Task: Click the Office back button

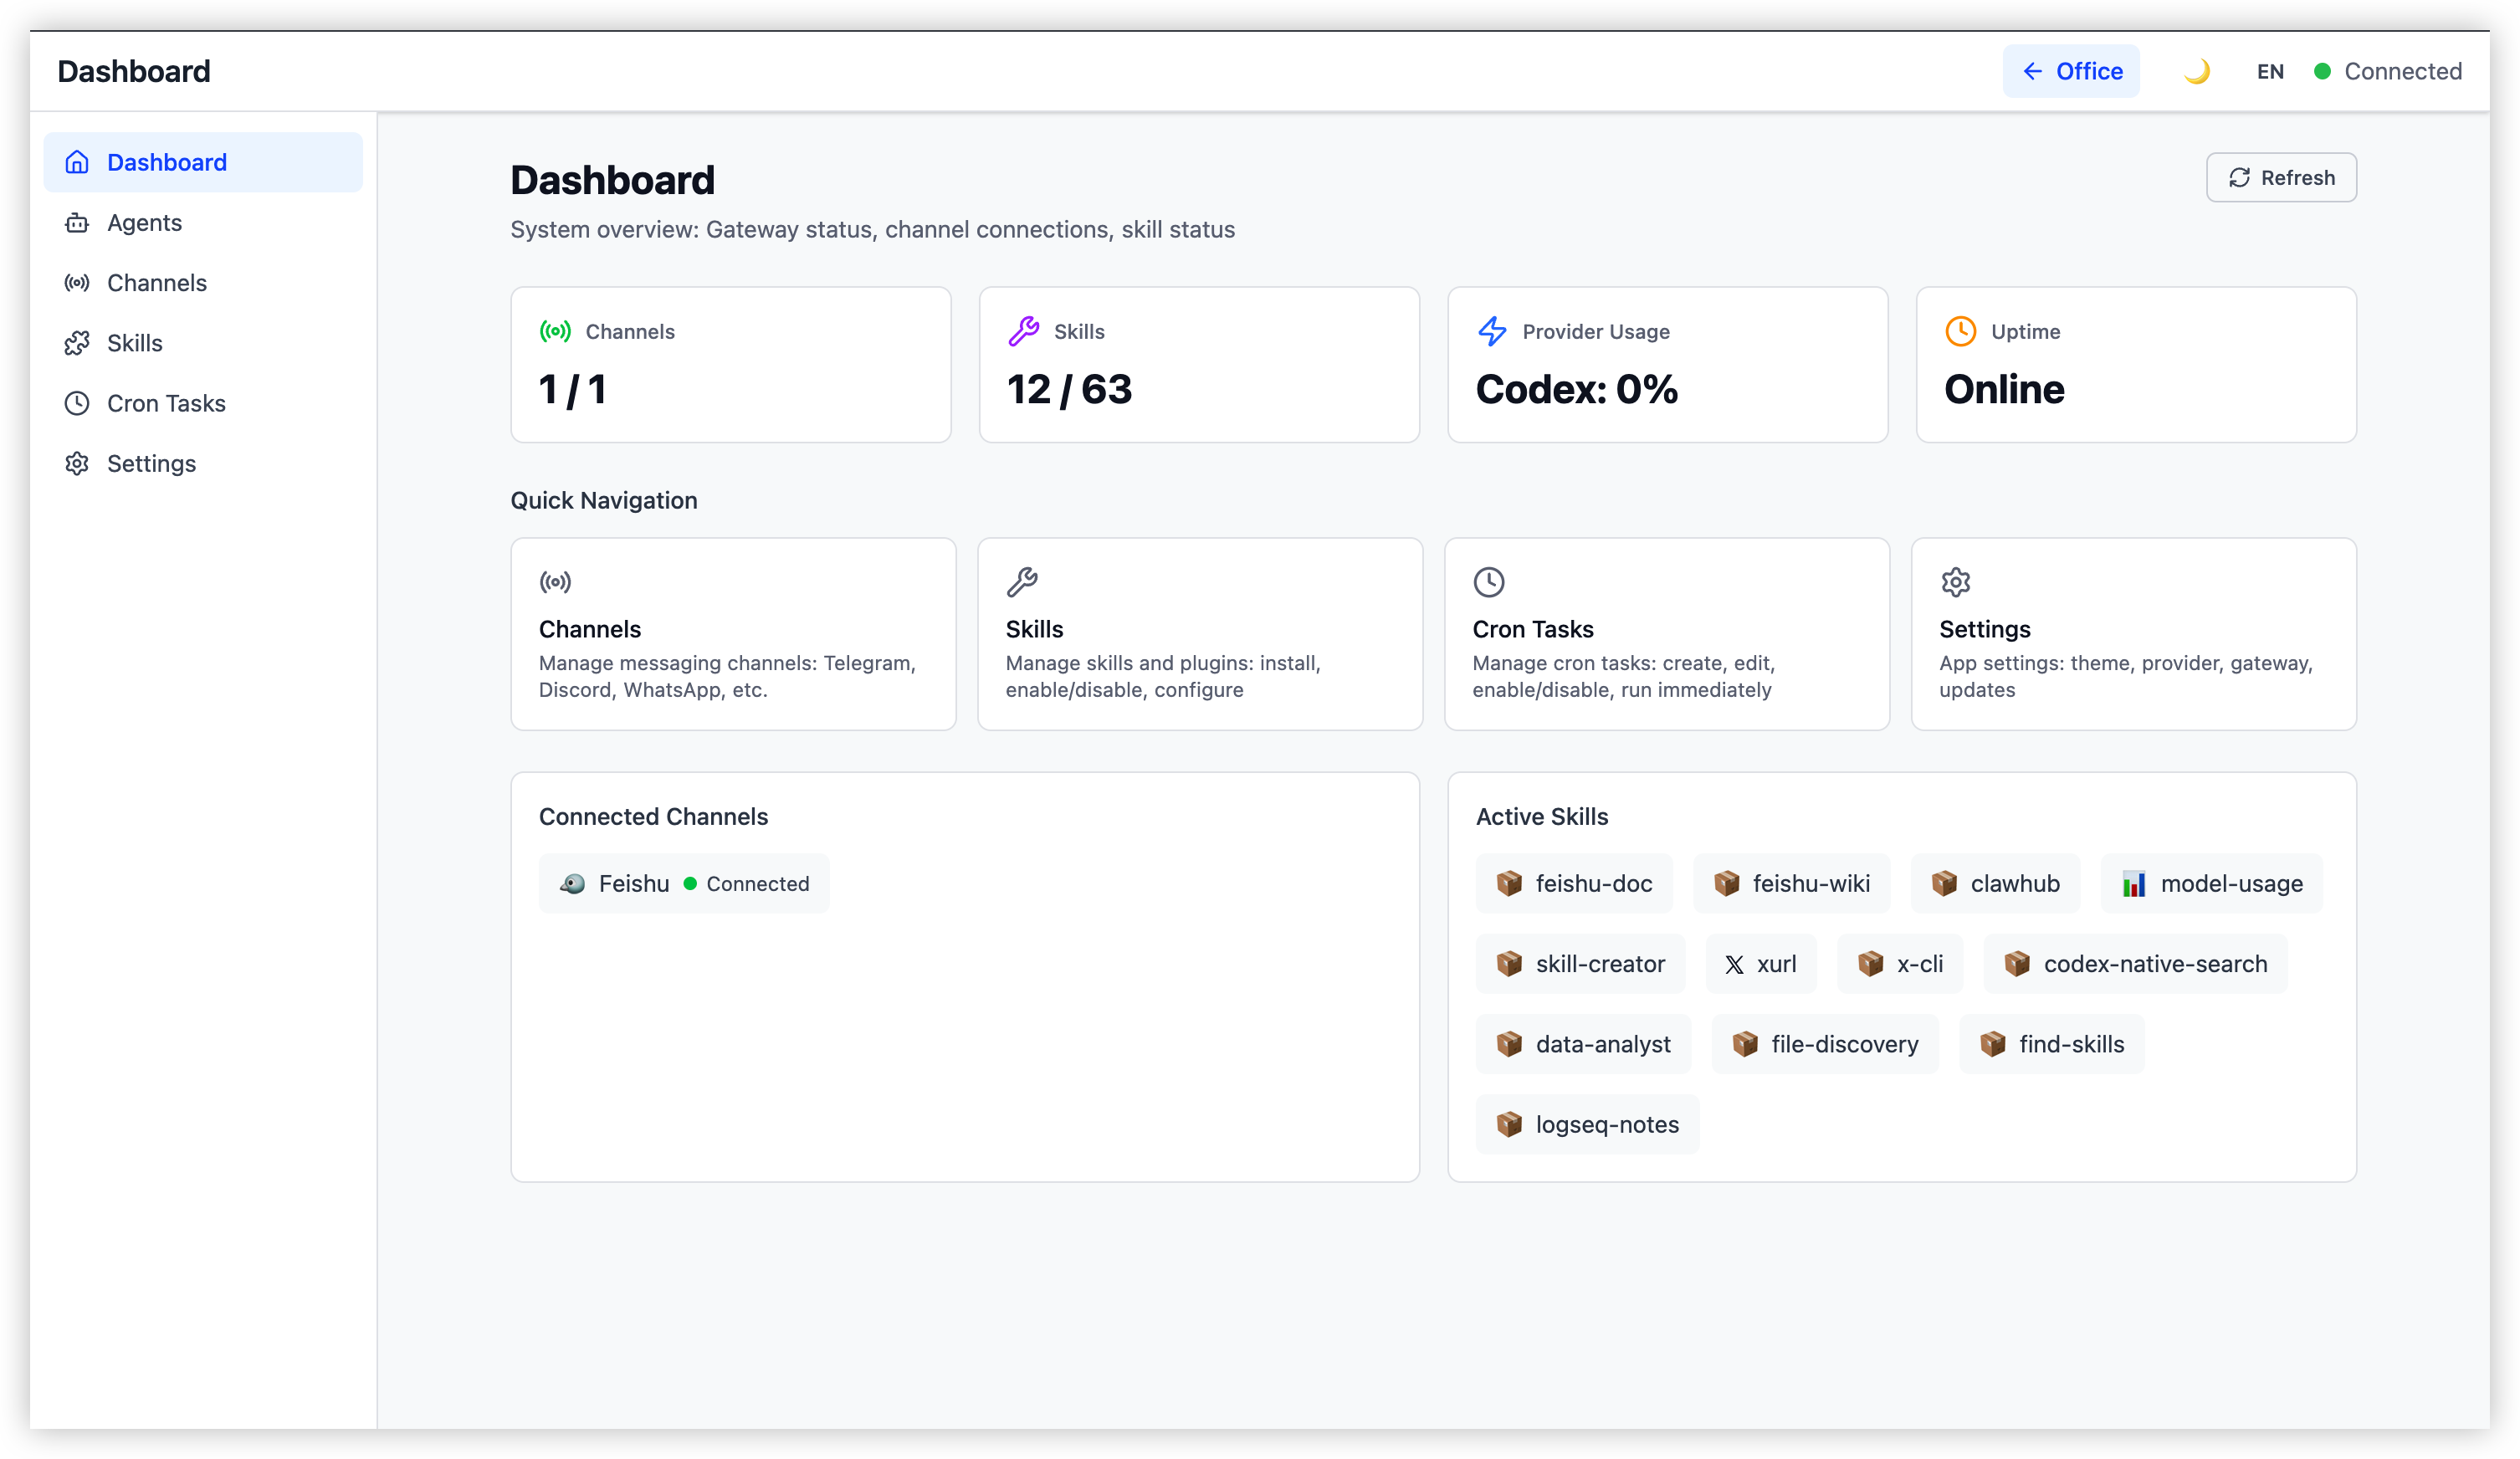Action: 2071,71
